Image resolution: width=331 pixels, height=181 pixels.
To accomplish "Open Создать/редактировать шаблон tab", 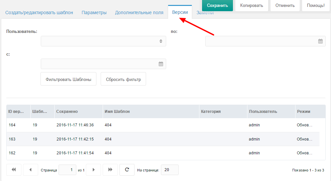I will click(39, 13).
